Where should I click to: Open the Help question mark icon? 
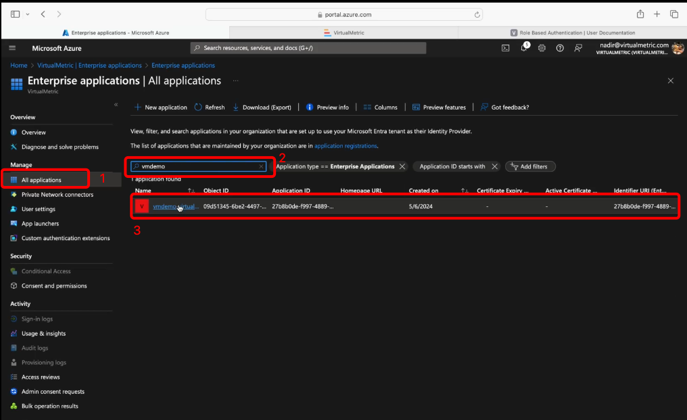(560, 48)
